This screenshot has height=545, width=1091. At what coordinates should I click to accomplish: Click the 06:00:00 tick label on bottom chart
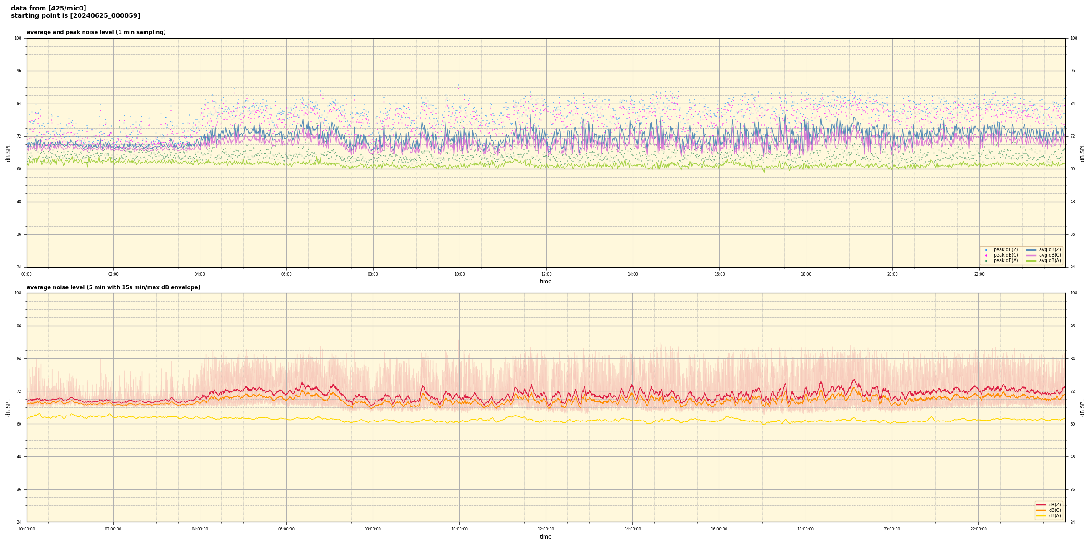286,529
